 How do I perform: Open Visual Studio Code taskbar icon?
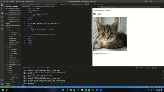pyautogui.click(x=86, y=90)
